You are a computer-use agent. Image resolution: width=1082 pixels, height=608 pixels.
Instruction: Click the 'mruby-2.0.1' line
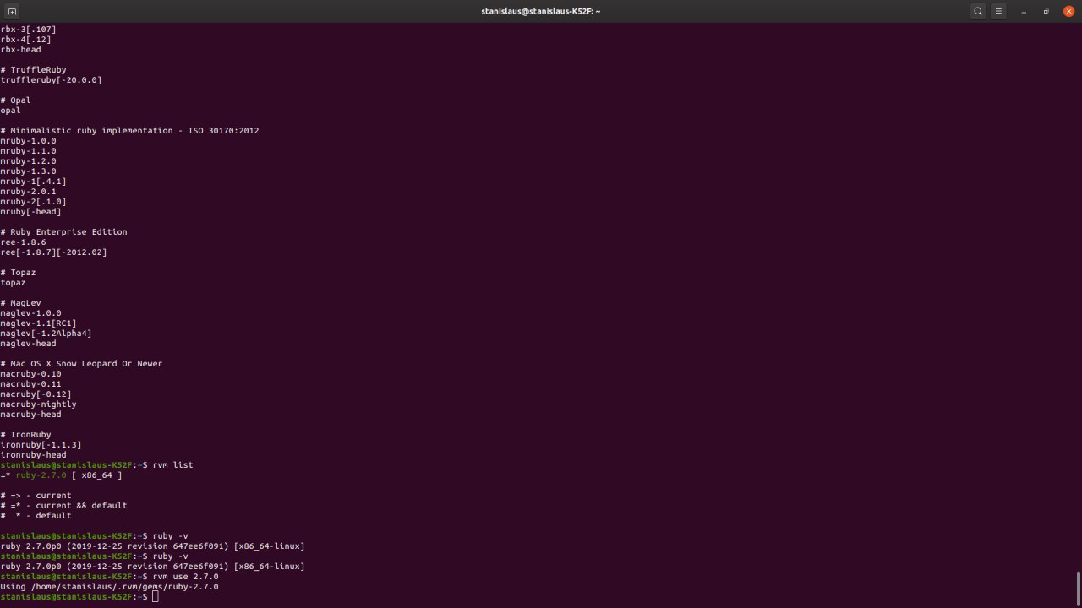(x=29, y=192)
